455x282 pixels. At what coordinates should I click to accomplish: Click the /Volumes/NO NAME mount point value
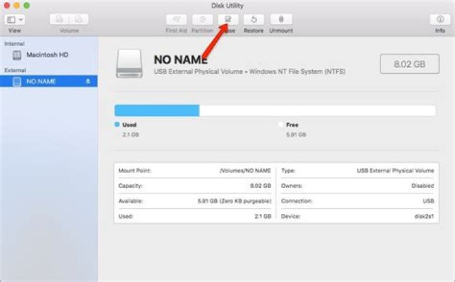tap(245, 170)
